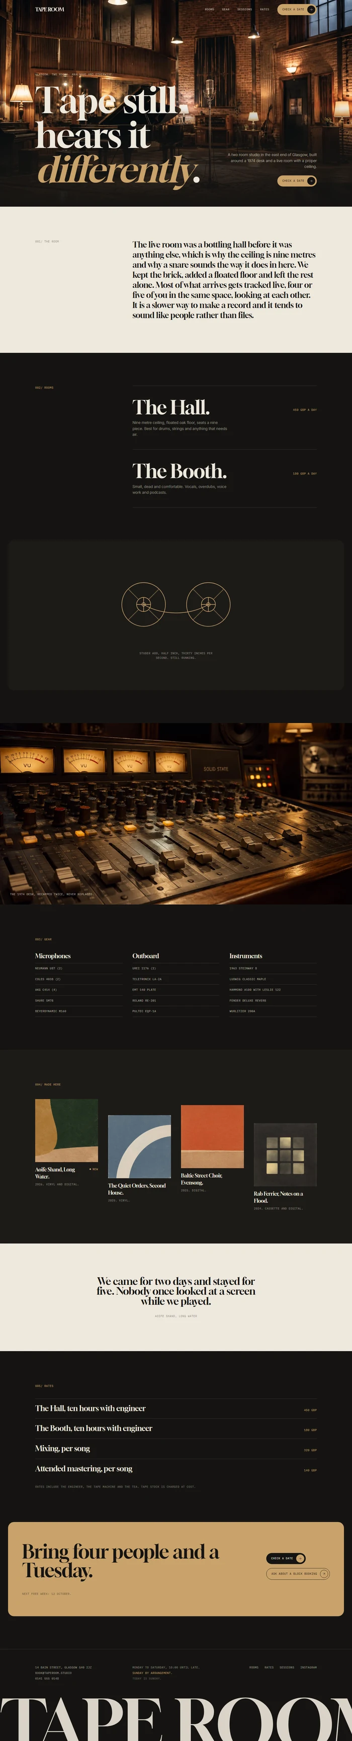The width and height of the screenshot is (352, 1741).
Task: Click the AKG C414 (4) row
Action: click(x=78, y=990)
